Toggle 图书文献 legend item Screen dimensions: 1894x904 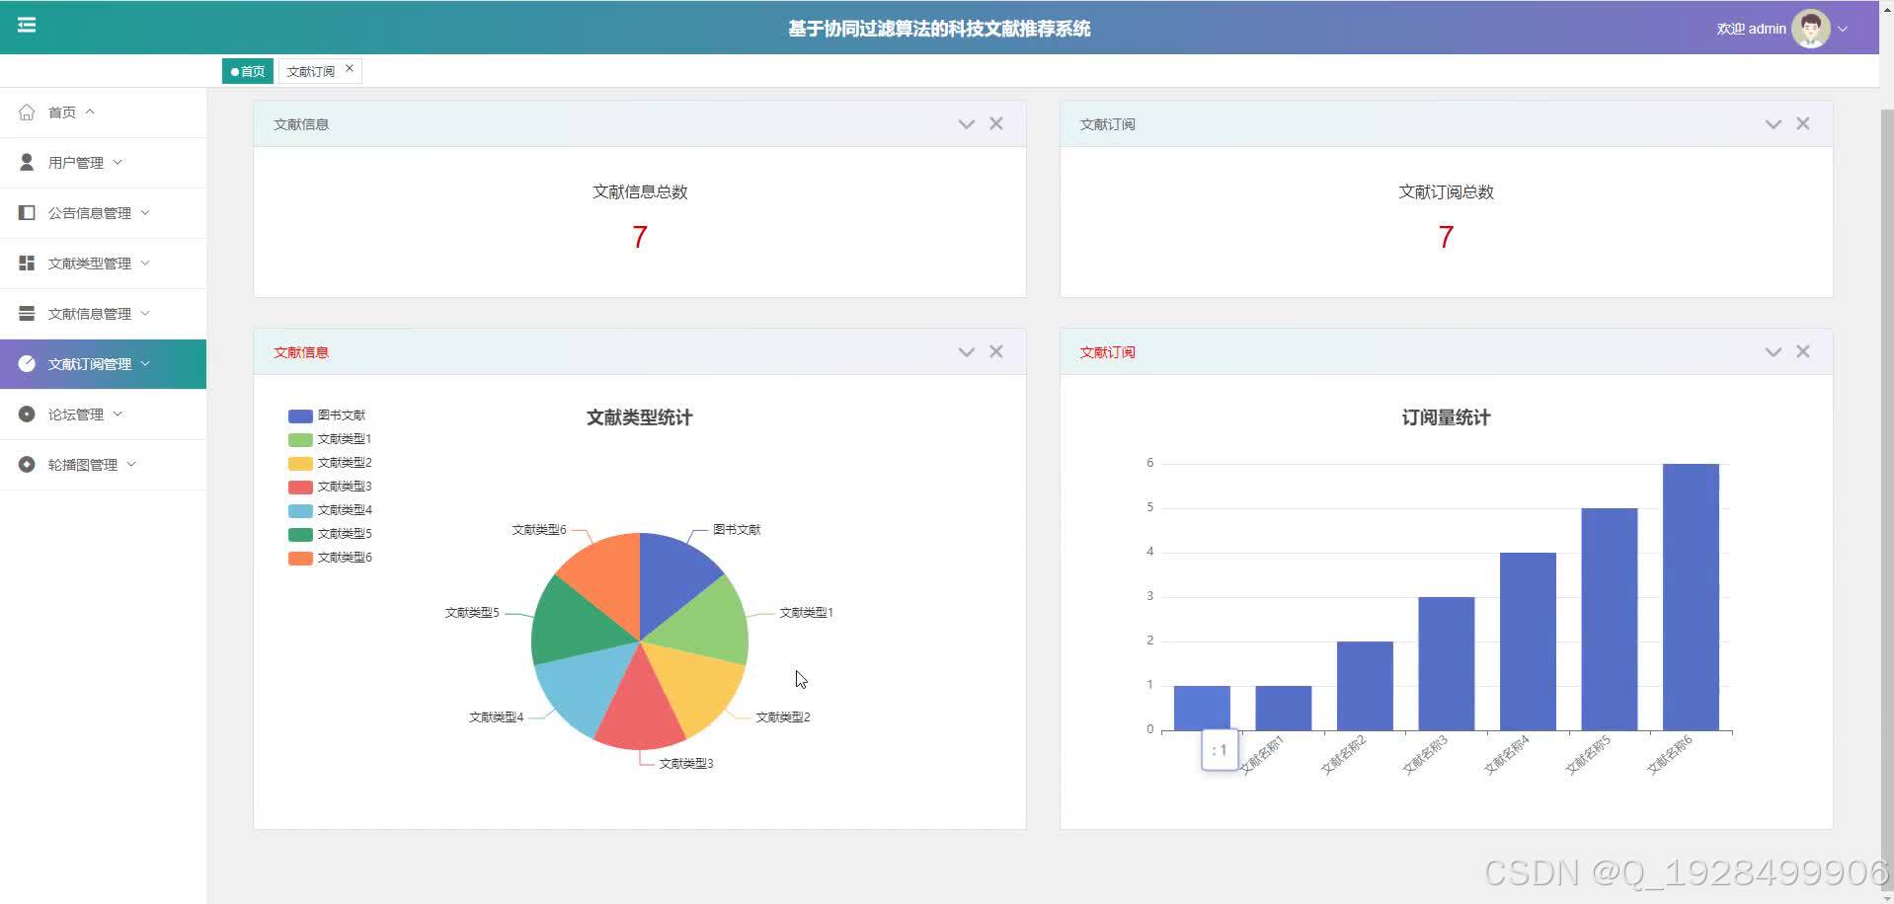pyautogui.click(x=327, y=415)
